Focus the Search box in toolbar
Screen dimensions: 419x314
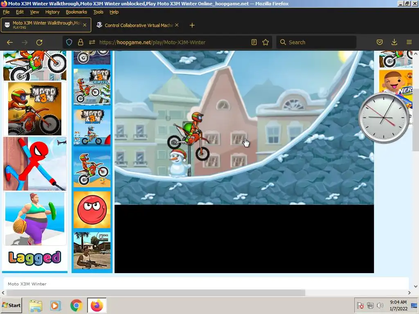tap(316, 42)
